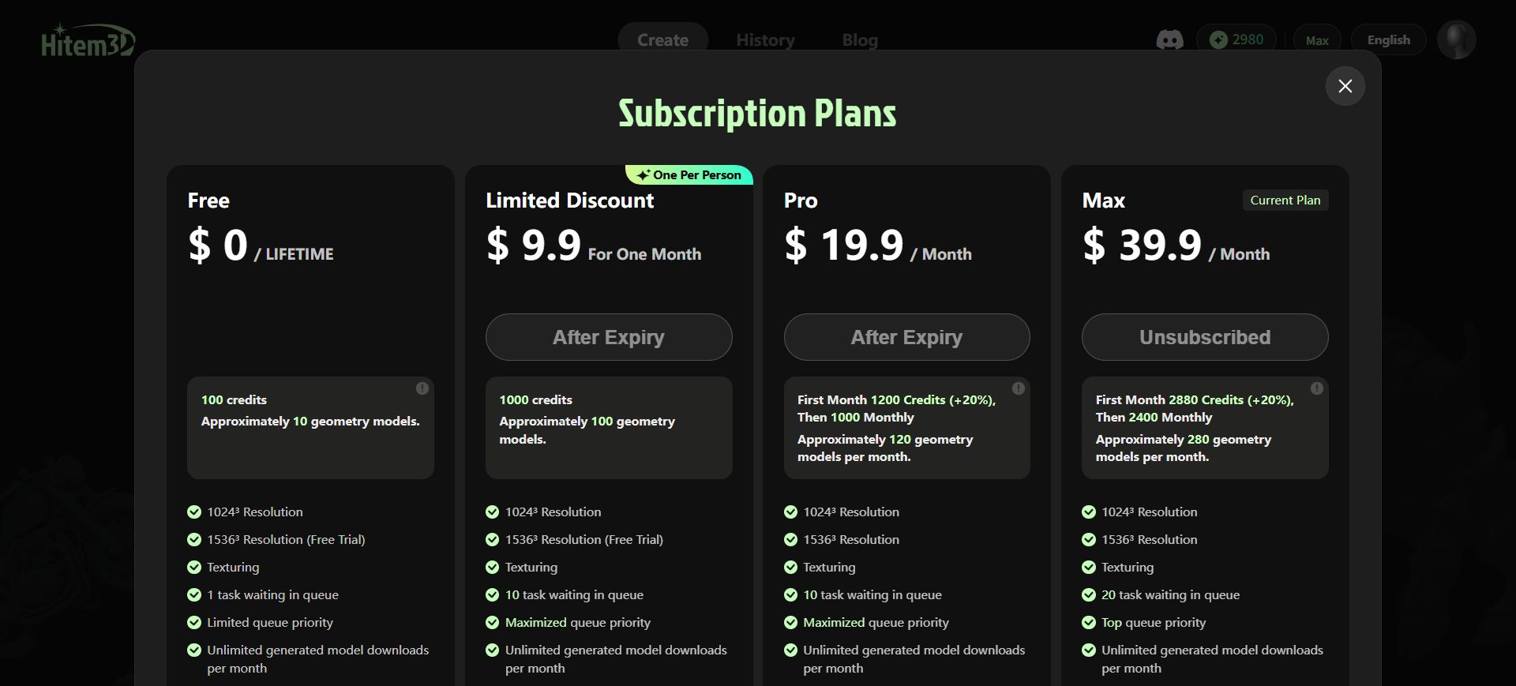Click After Expiry under Limited Discount

tap(609, 337)
